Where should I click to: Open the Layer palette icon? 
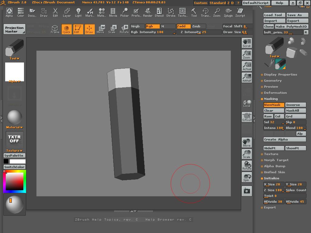[x=67, y=12]
